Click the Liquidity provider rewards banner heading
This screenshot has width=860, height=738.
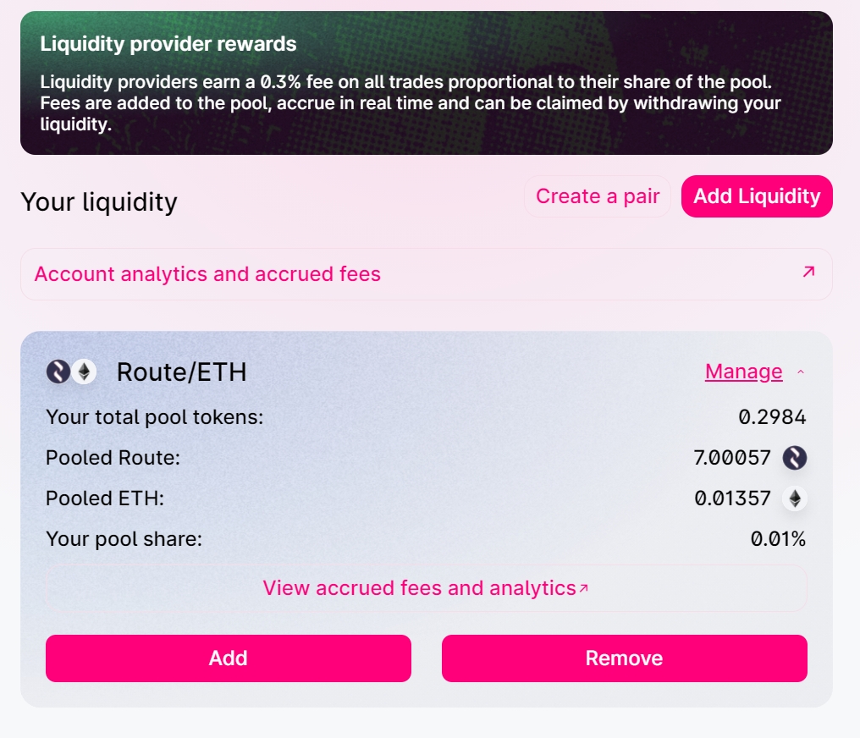[x=168, y=43]
